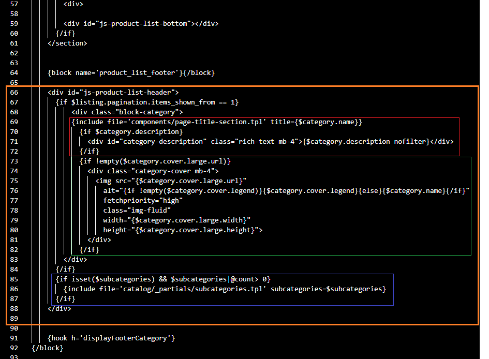This screenshot has width=489, height=359.
Task: Click the category-description div line
Action: (271, 142)
